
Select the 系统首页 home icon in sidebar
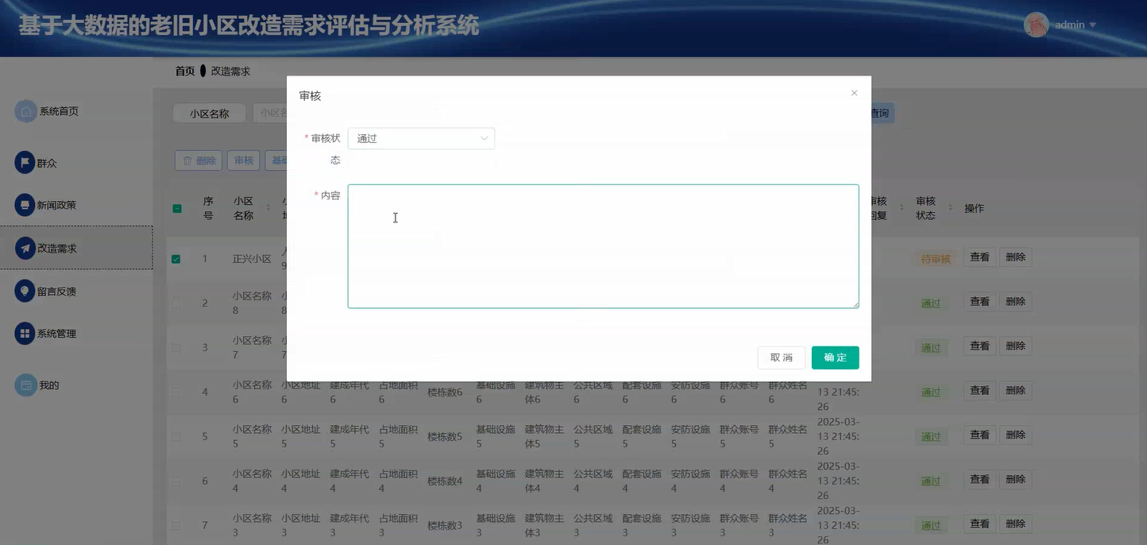(x=26, y=111)
